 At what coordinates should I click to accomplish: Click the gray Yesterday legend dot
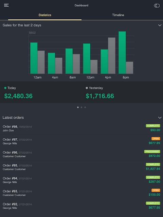pyautogui.click(x=87, y=88)
